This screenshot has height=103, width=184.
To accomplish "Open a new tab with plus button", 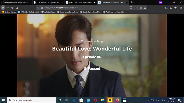I will coord(132,2).
